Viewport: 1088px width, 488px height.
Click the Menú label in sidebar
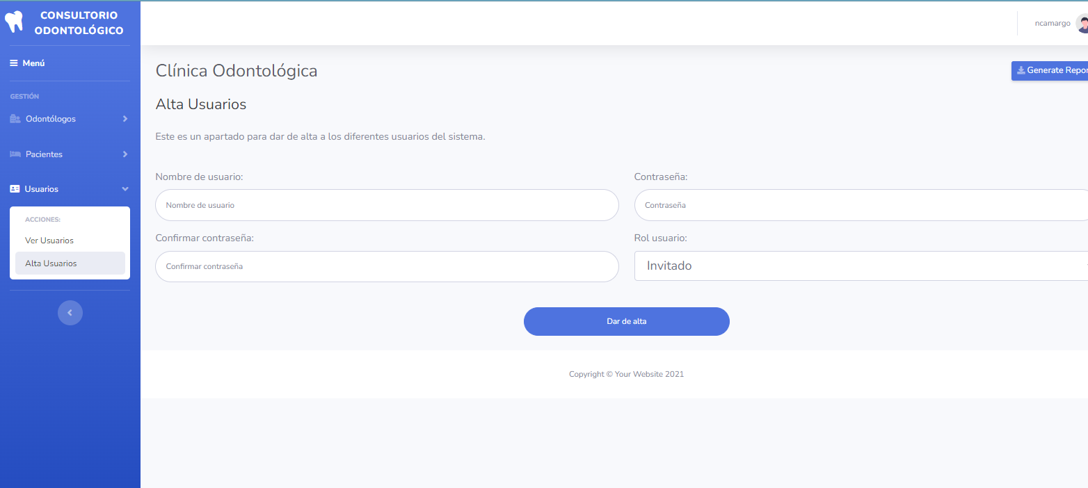33,63
